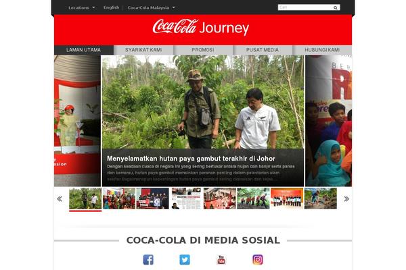This screenshot has height=270, width=406.
Task: Select the orange banner group thumbnail
Action: click(287, 198)
